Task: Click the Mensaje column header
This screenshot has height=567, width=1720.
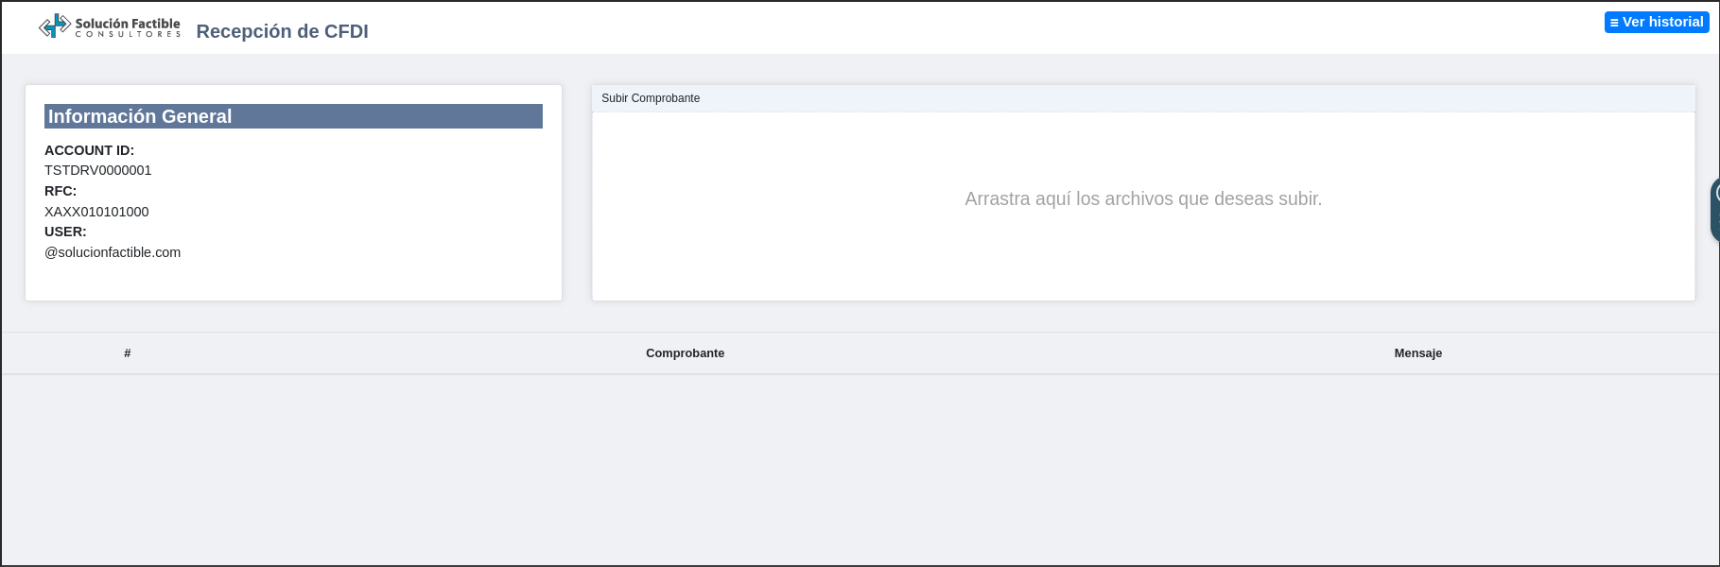Action: (x=1417, y=353)
